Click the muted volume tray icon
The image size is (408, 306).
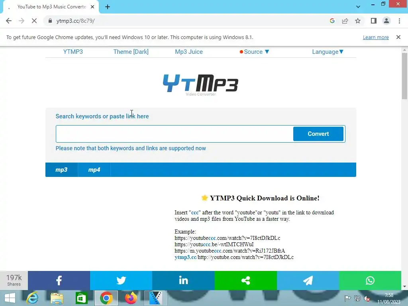pos(367,298)
